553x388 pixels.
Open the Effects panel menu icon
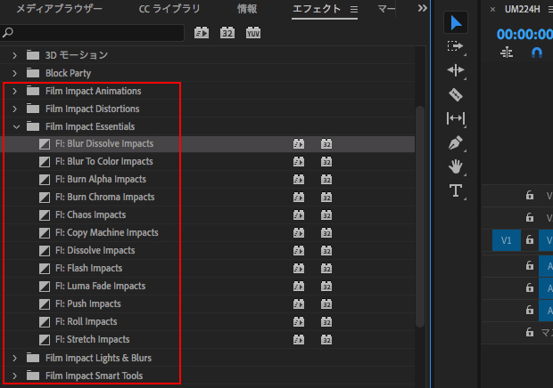[354, 9]
